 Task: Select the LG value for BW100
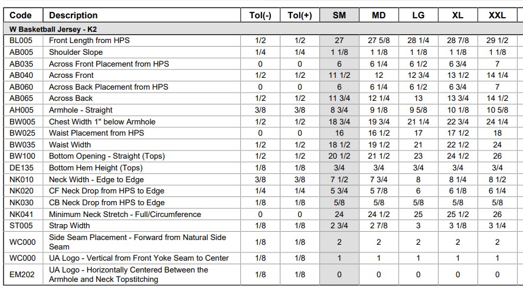point(418,156)
